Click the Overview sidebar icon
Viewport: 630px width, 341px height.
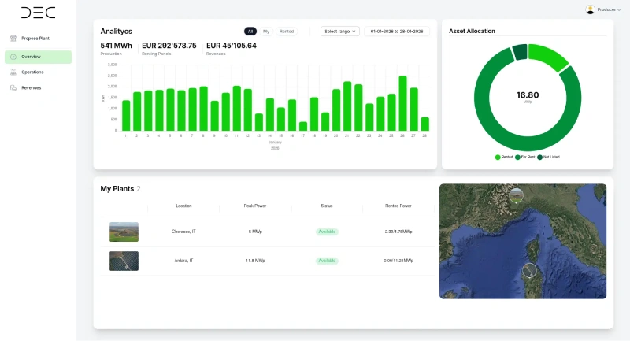(x=13, y=57)
